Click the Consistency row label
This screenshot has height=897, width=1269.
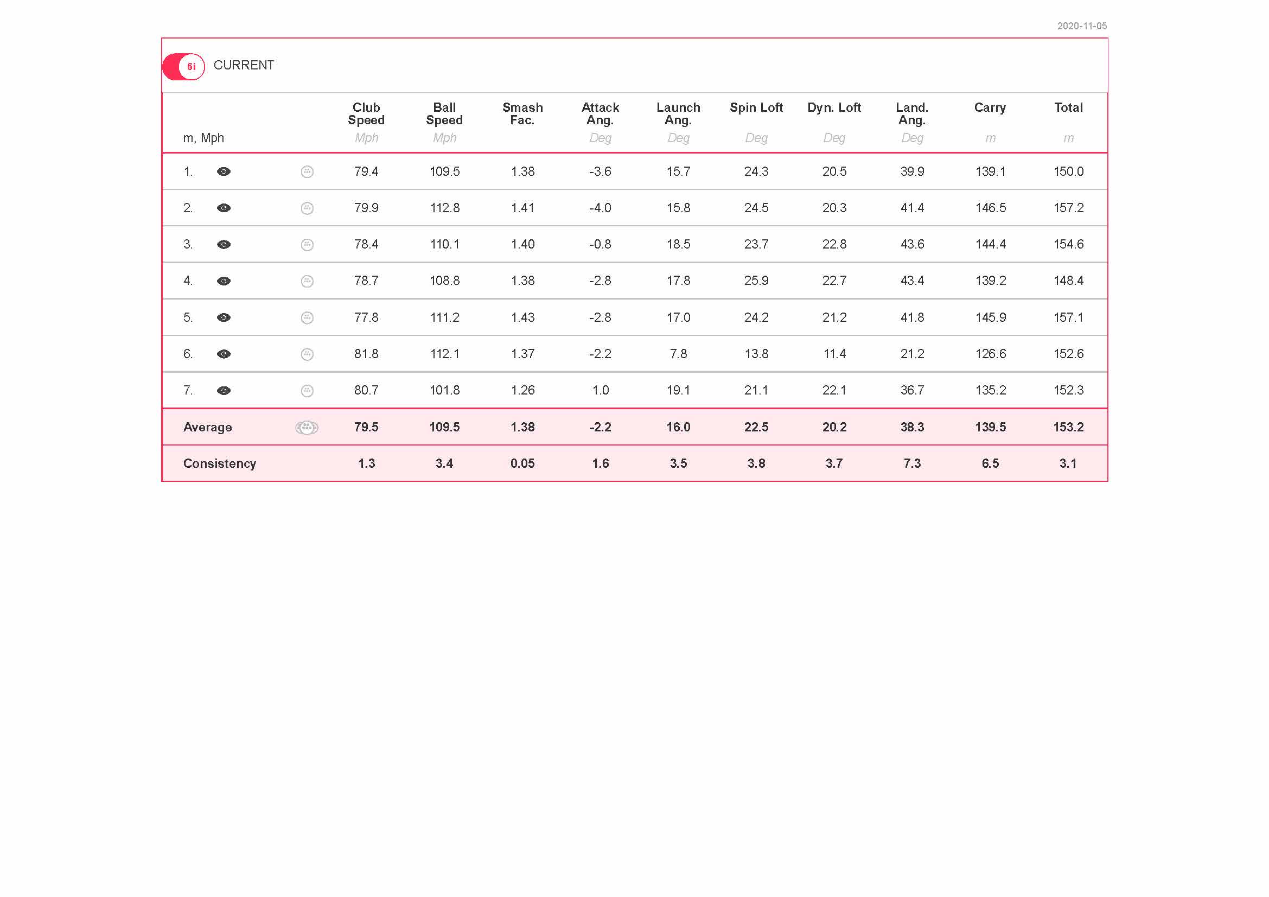pos(219,463)
